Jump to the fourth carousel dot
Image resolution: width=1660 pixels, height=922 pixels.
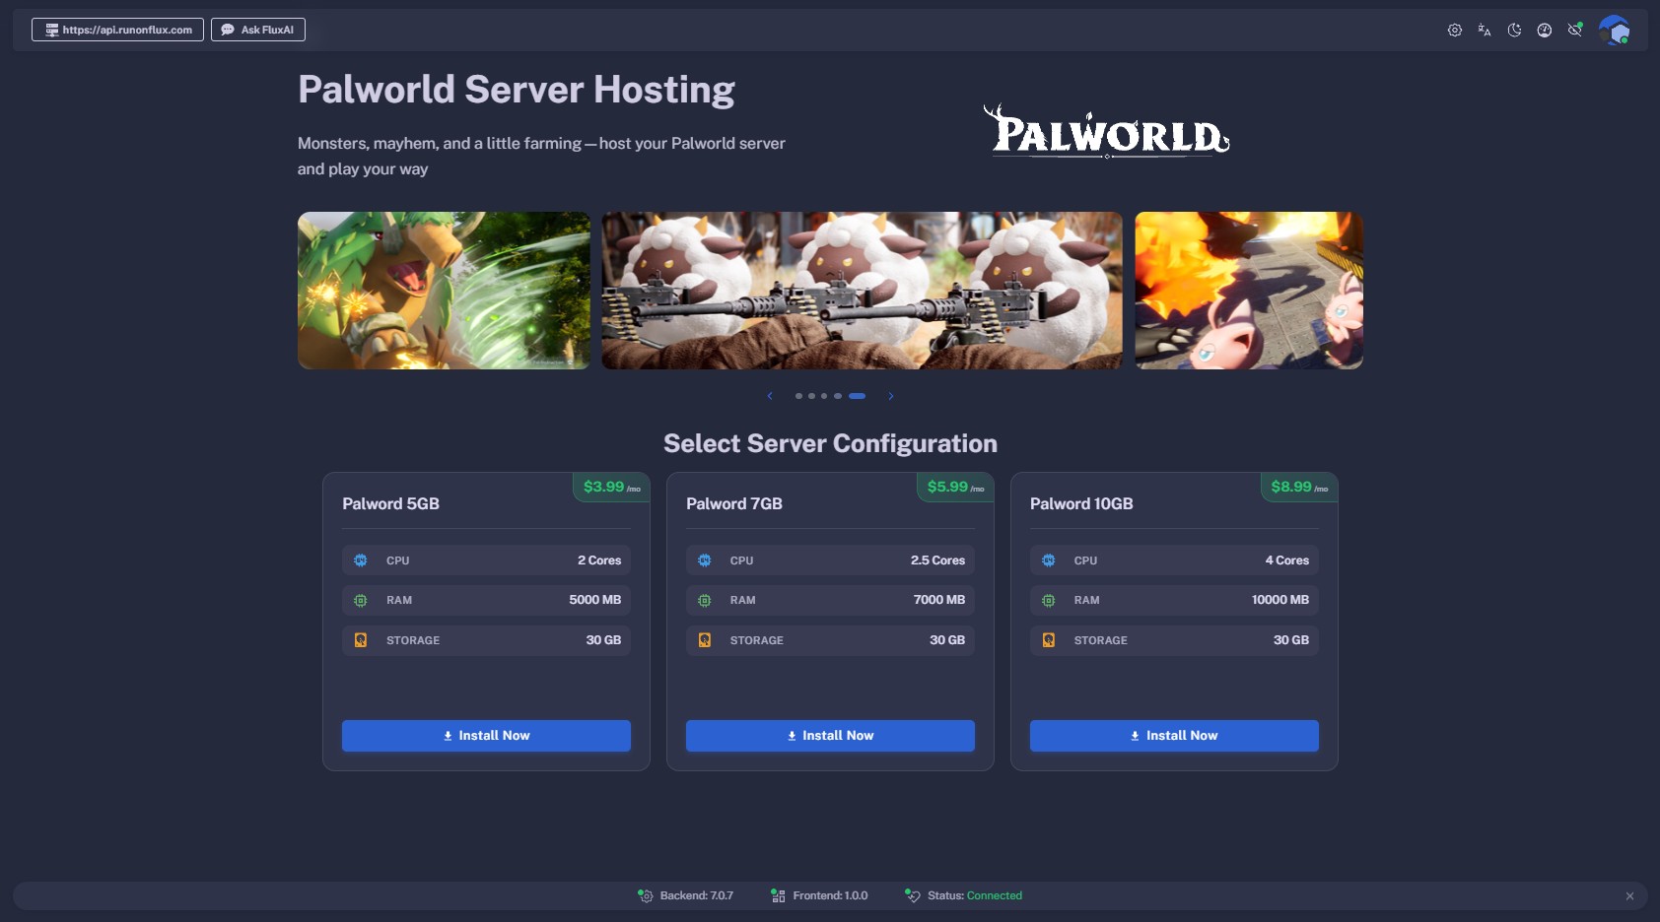point(838,396)
